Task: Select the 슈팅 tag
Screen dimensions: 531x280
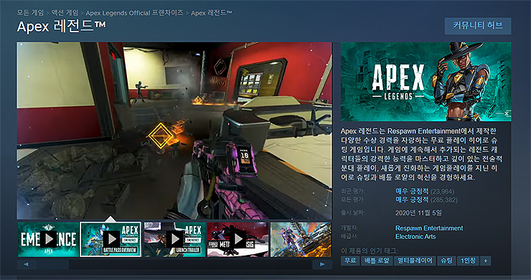Action: point(446,261)
